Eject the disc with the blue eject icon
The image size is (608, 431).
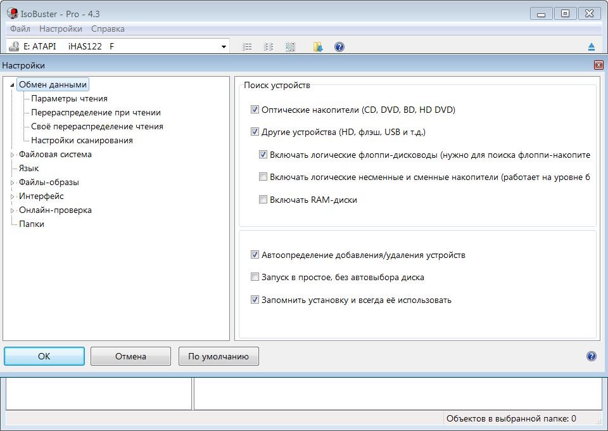click(592, 47)
